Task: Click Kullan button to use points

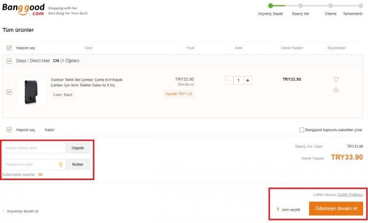Action: (78, 164)
